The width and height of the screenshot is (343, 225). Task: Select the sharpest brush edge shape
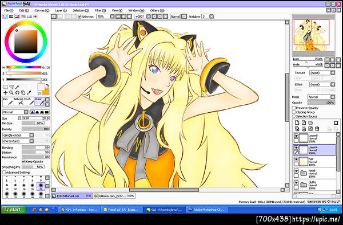coord(32,112)
